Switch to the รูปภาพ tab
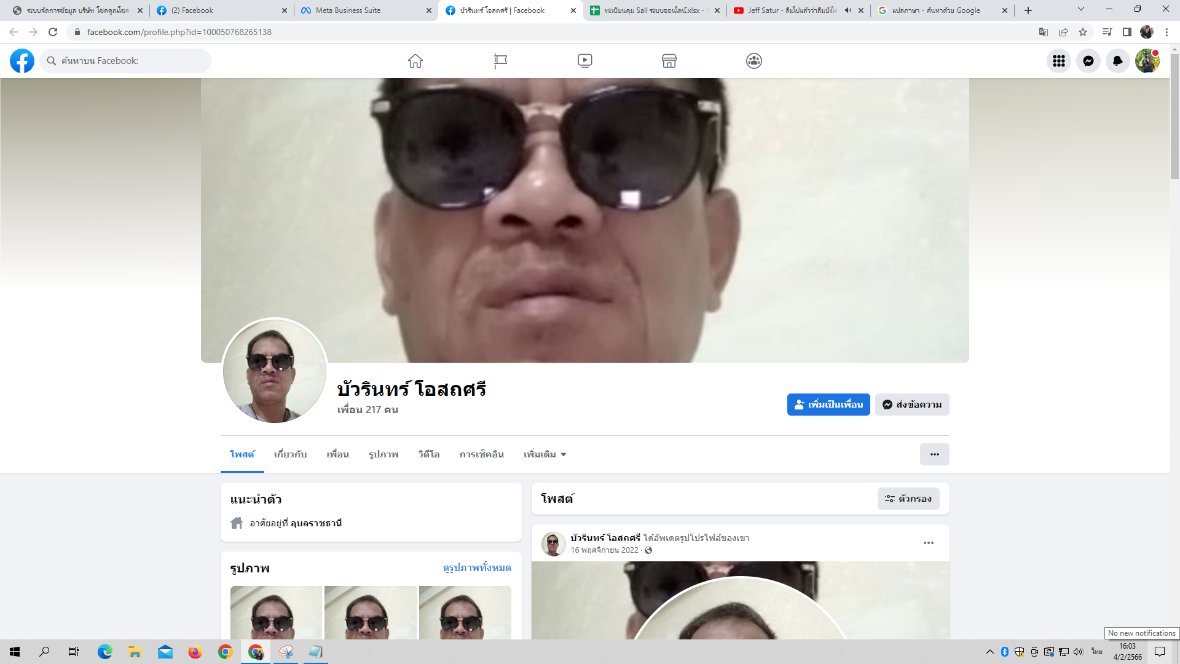The width and height of the screenshot is (1180, 664). (x=383, y=454)
